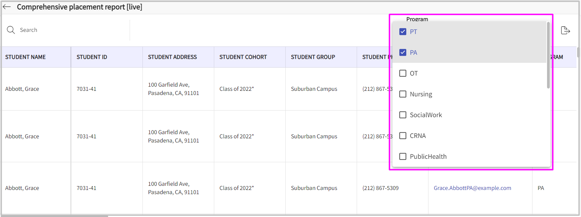This screenshot has height=217, width=581.
Task: Click the export report icon
Action: coord(565,31)
